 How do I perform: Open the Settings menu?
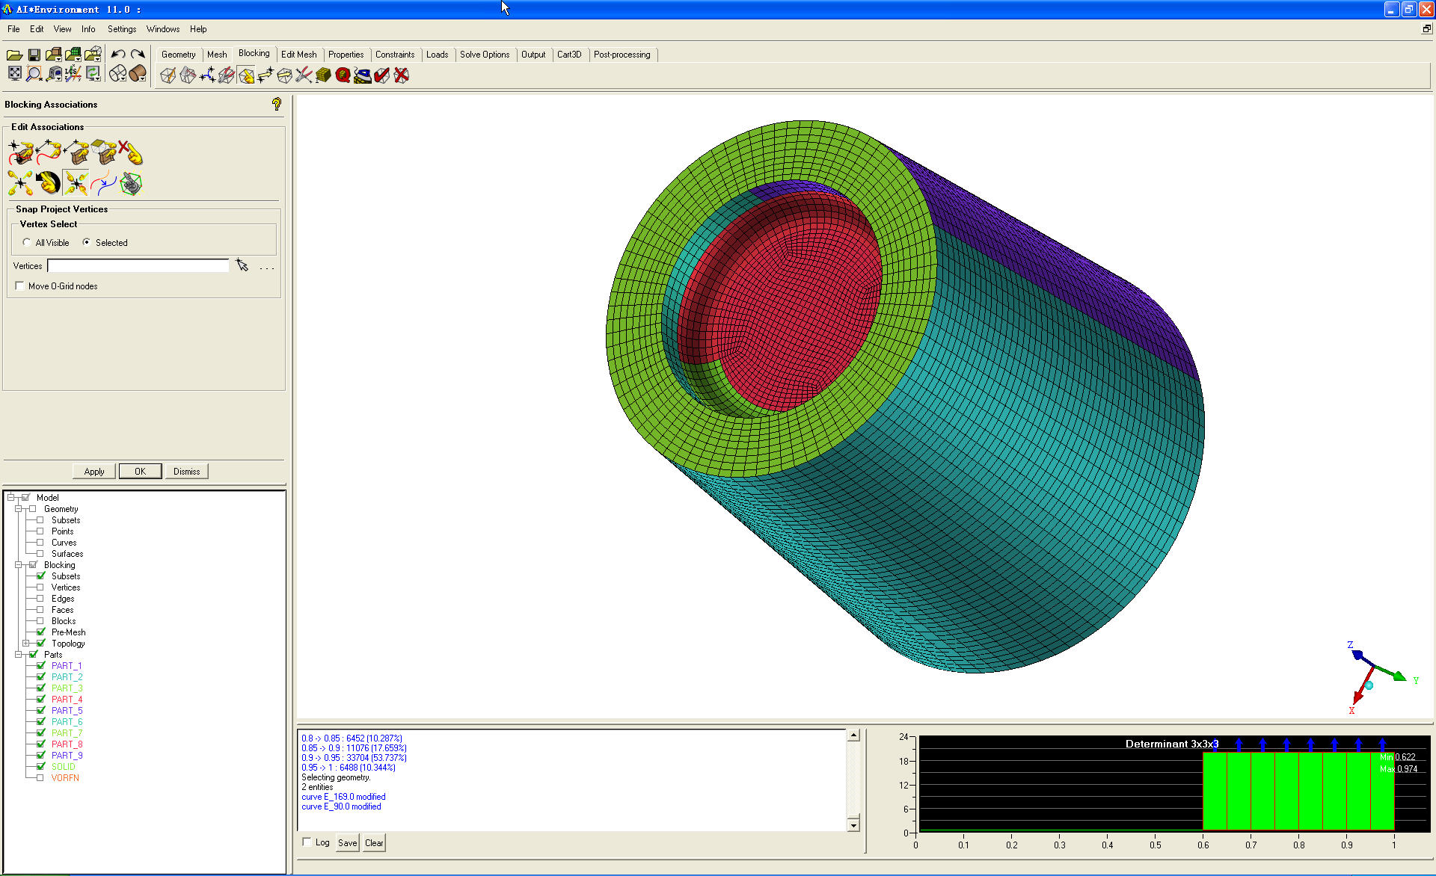(x=121, y=29)
